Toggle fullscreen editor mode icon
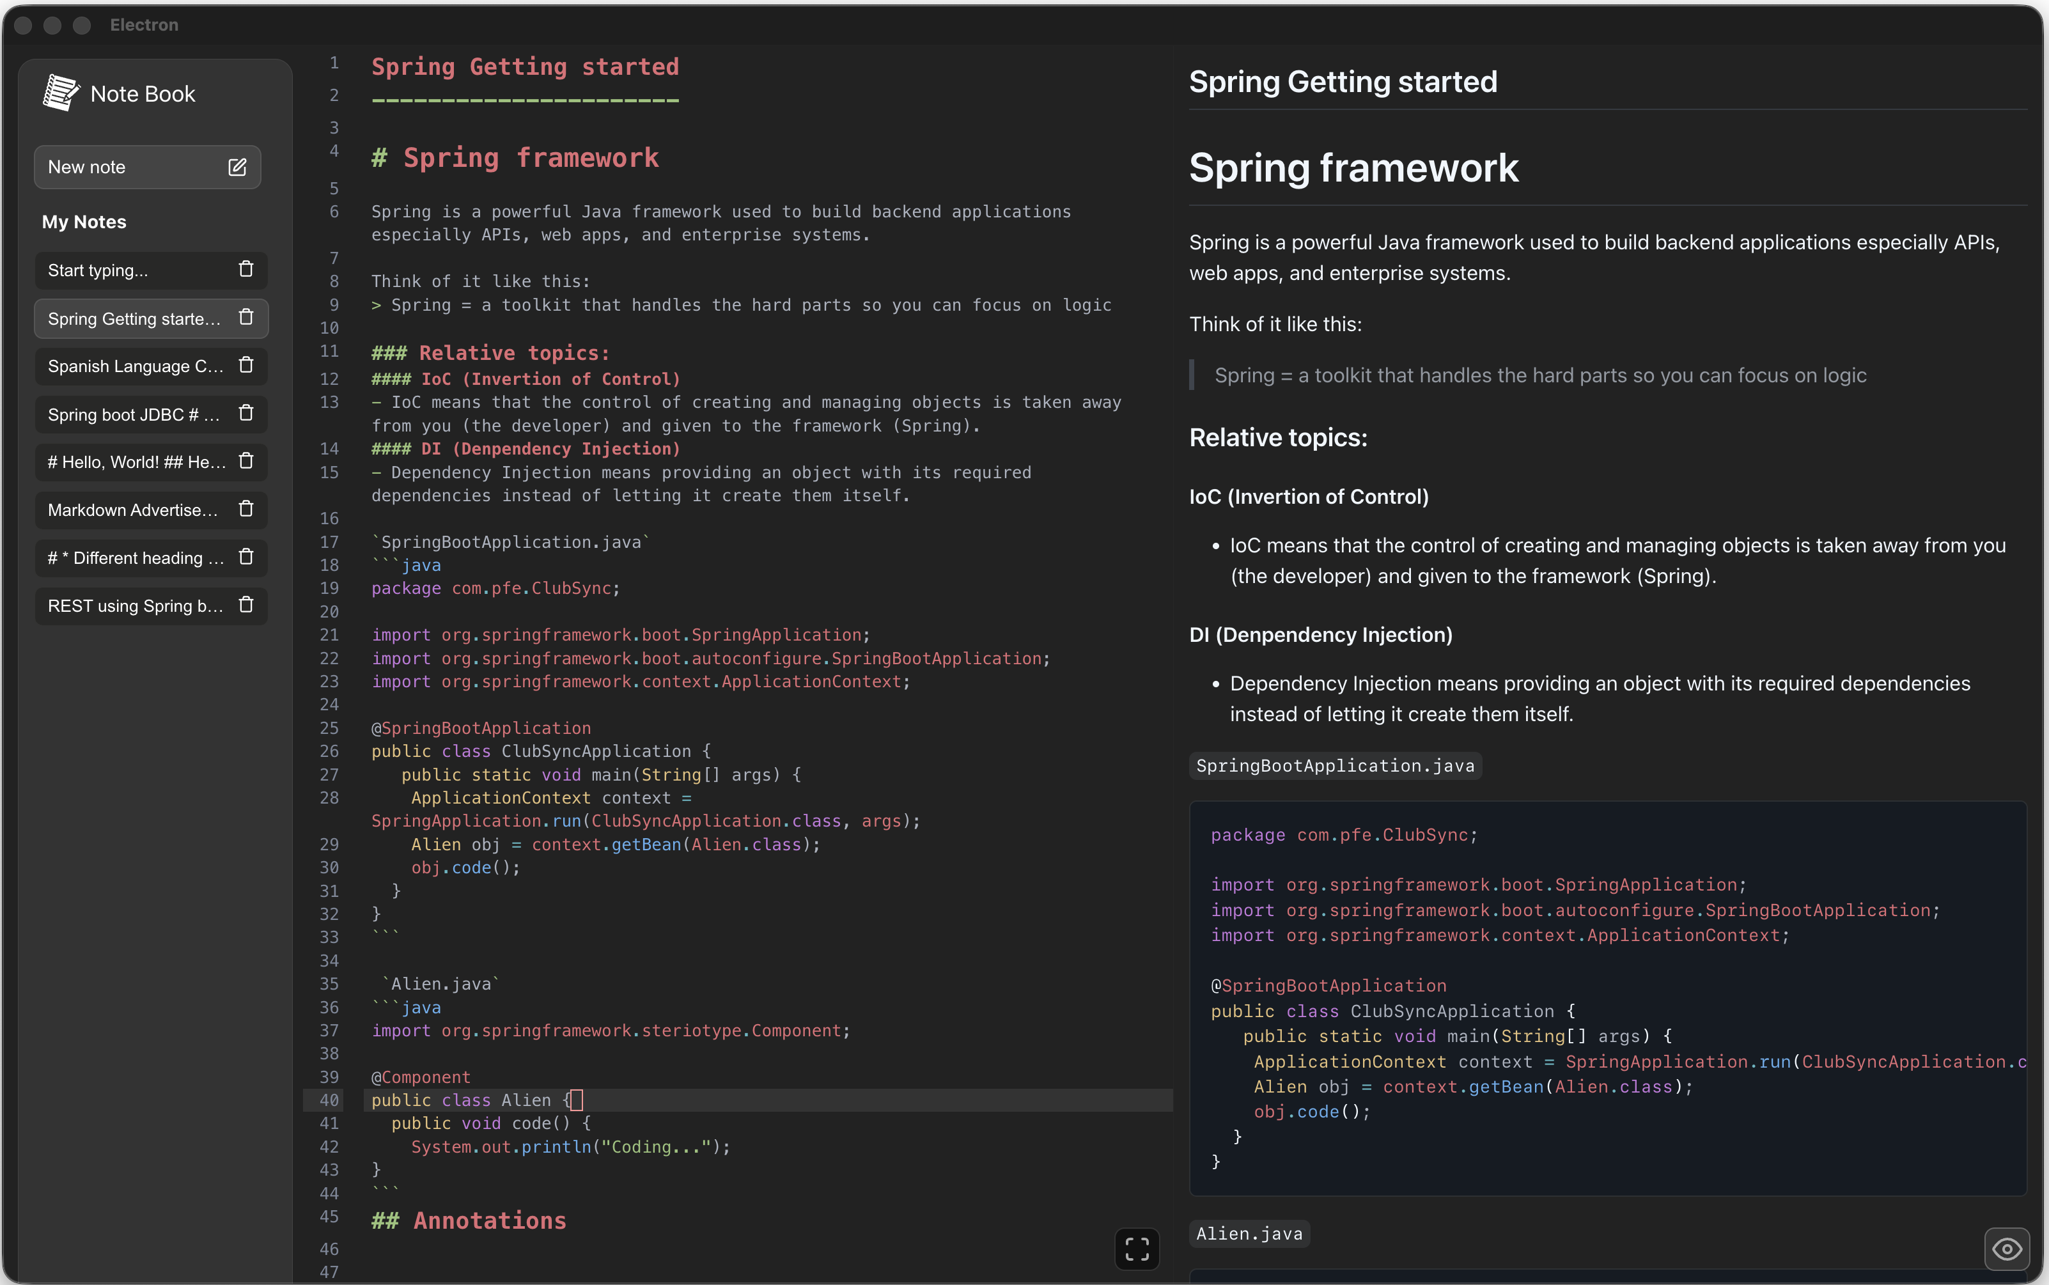This screenshot has height=1285, width=2049. pyautogui.click(x=1136, y=1249)
